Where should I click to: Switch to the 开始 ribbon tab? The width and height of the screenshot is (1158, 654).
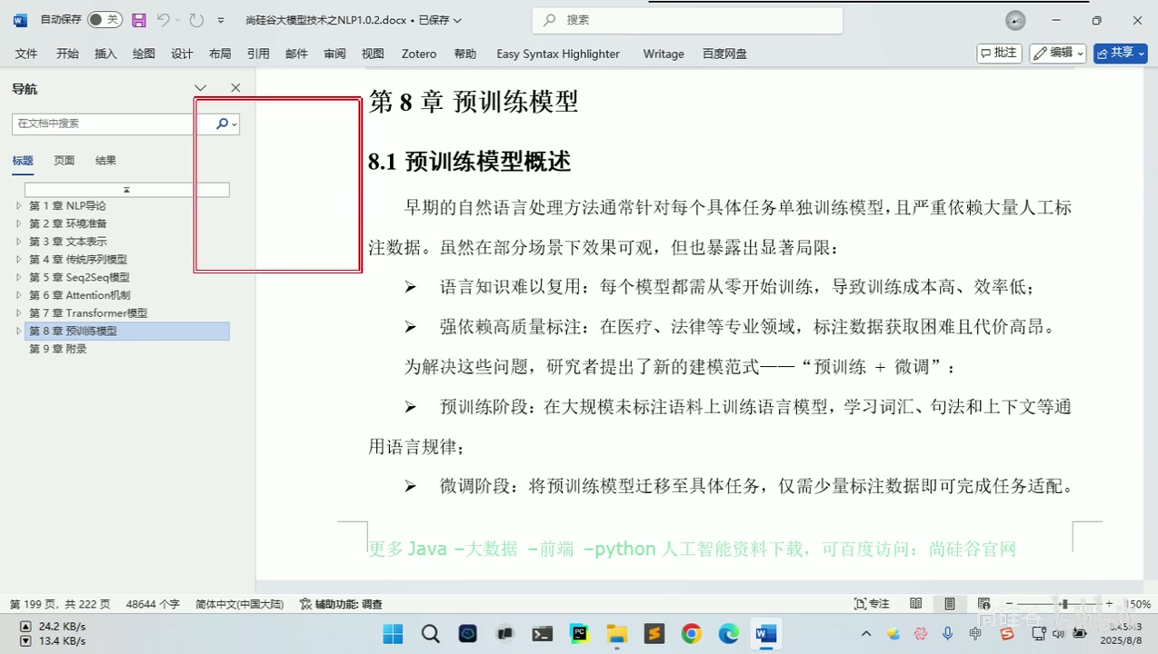67,54
